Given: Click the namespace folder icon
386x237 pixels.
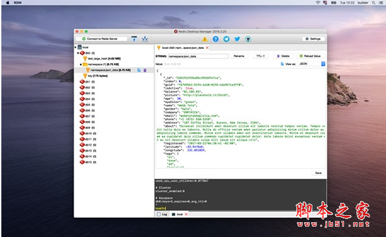Looking at the screenshot, I should point(85,64).
